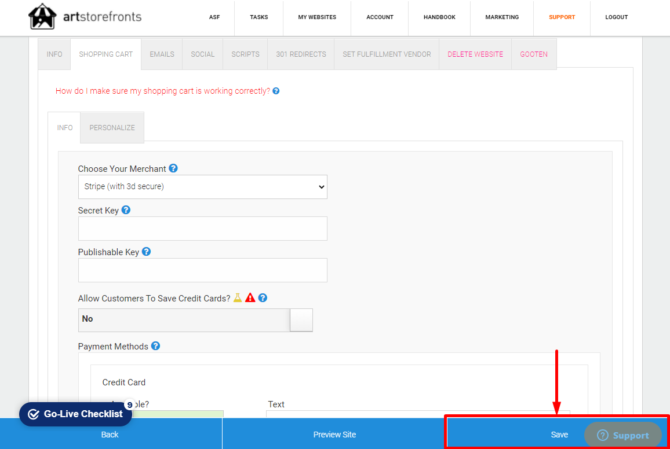The image size is (670, 449).
Task: Switch to the EMAILS tab
Action: (162, 54)
